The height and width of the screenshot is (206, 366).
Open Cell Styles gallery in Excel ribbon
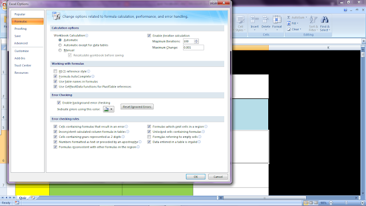[240, 23]
